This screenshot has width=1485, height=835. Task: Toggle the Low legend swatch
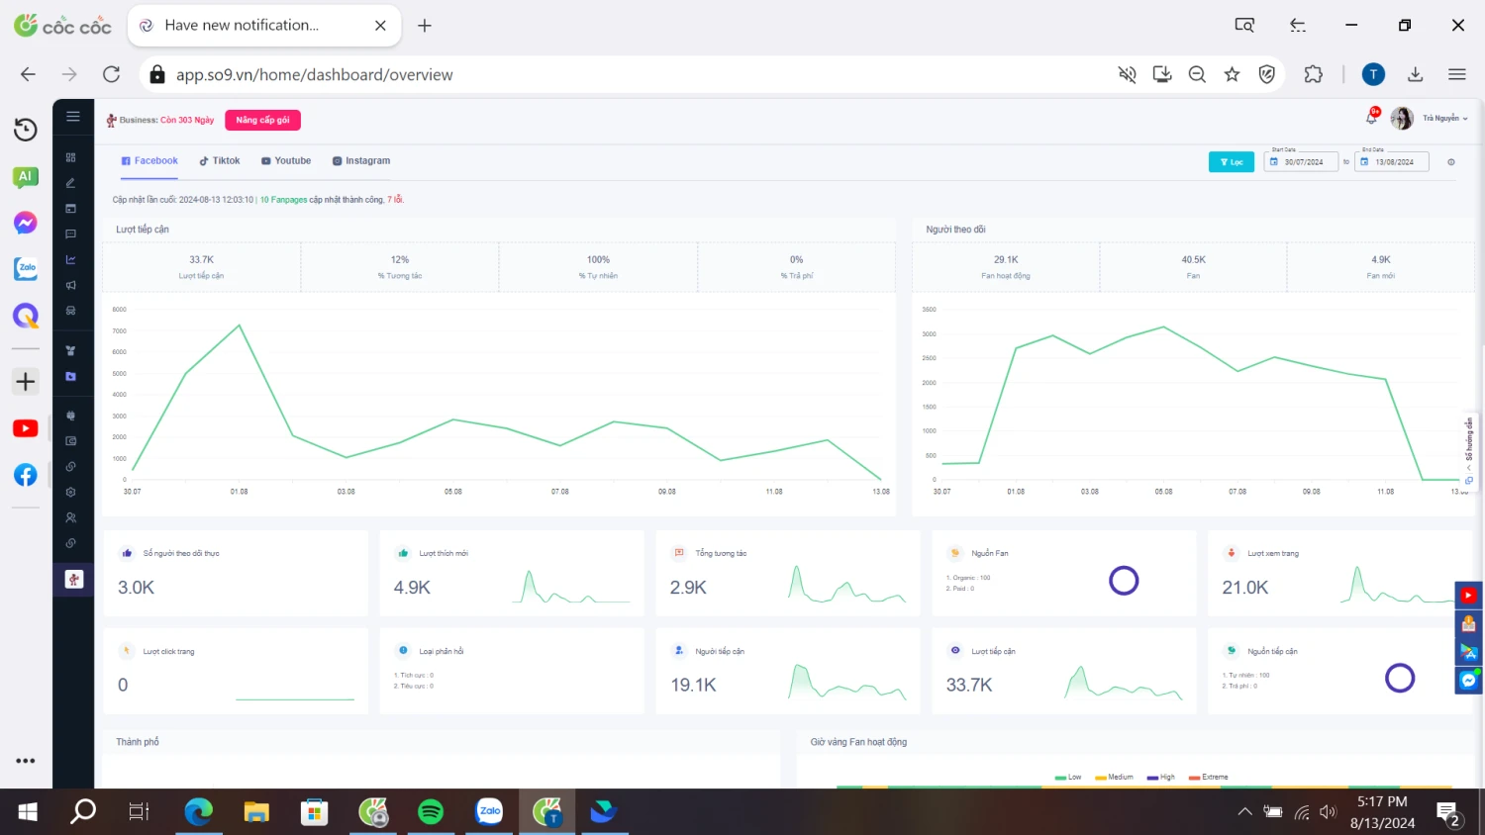click(1060, 778)
